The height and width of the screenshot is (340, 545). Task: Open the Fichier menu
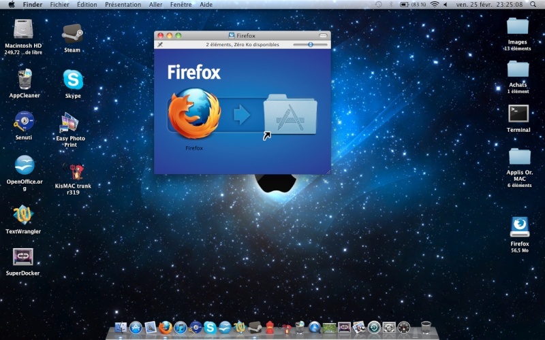pyautogui.click(x=59, y=5)
